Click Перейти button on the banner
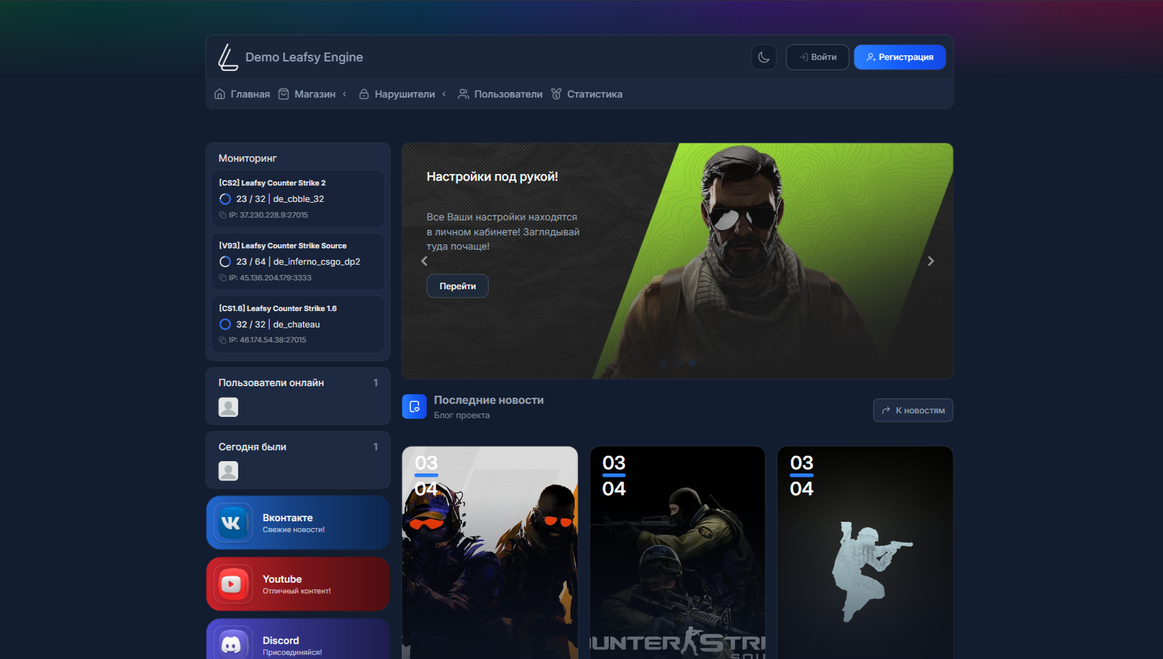 457,287
